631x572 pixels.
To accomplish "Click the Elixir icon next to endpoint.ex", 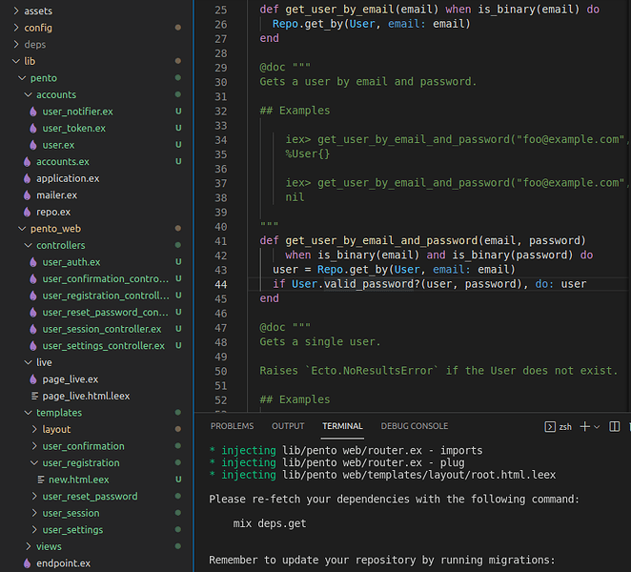I will (x=28, y=563).
